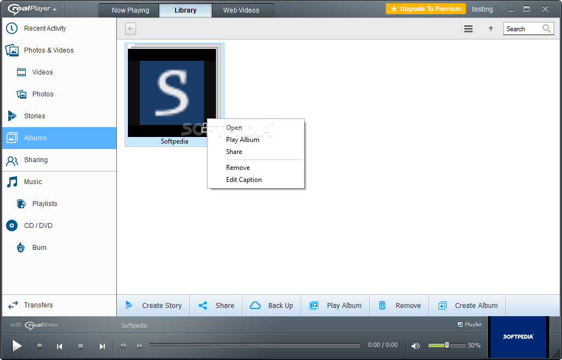
Task: Click the Softpedia now-playing thumbnail
Action: point(518,337)
